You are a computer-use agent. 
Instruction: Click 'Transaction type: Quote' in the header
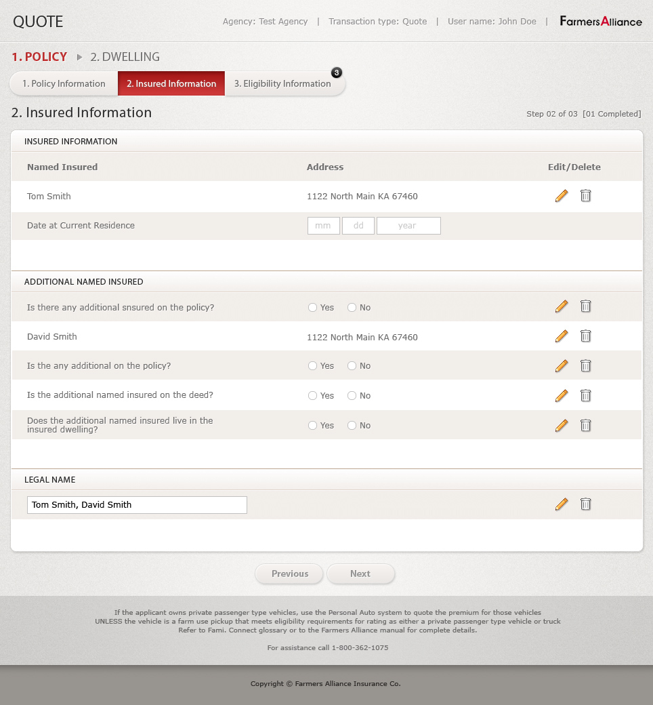tap(378, 22)
